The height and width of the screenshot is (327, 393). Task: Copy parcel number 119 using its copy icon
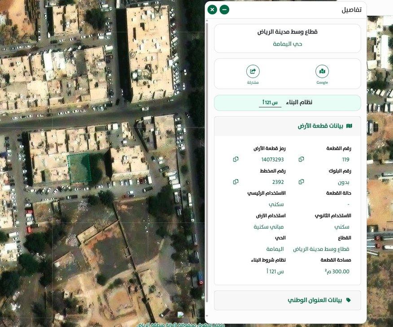coord(301,159)
